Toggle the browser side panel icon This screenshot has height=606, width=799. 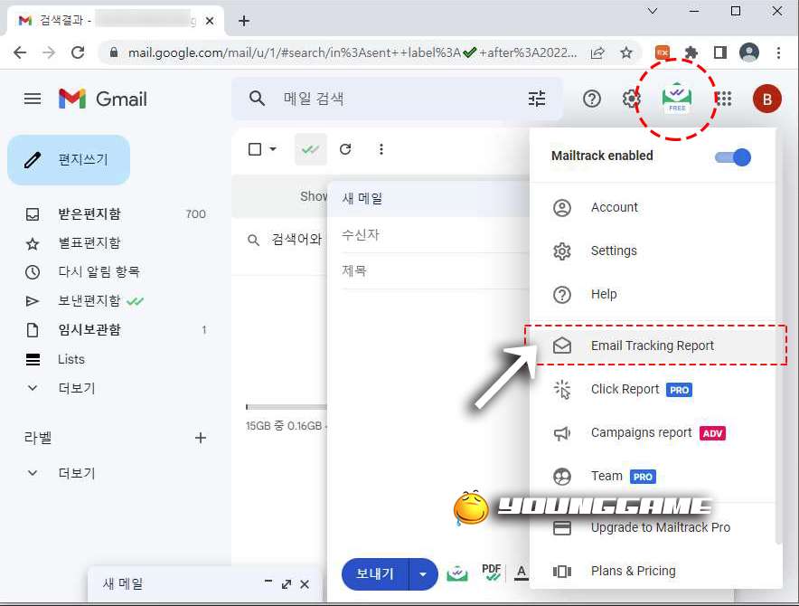720,52
